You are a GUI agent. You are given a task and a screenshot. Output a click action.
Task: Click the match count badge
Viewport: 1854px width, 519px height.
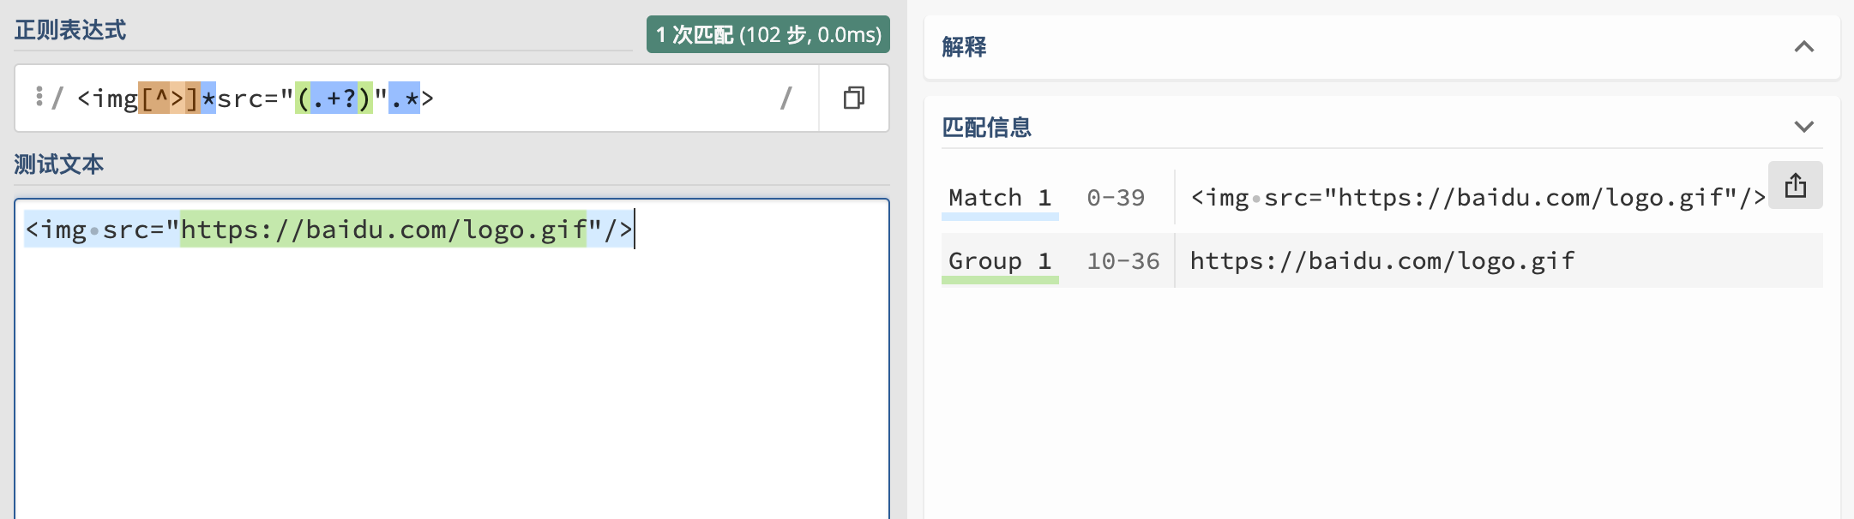[x=767, y=34]
